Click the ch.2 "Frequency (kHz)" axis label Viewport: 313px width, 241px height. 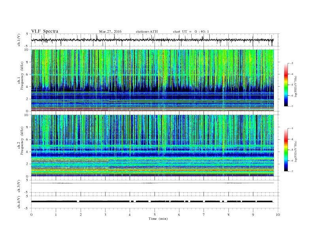(x=22, y=141)
